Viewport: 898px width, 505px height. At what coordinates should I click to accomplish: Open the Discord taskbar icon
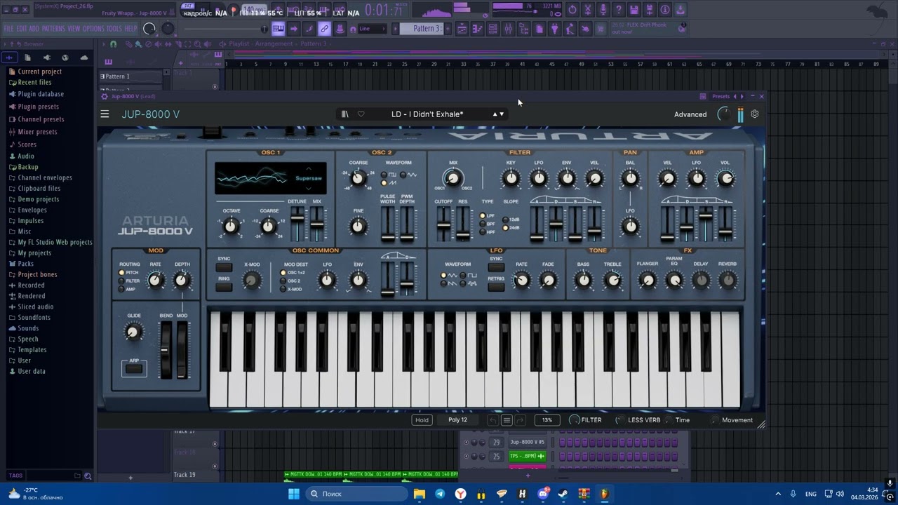[543, 494]
